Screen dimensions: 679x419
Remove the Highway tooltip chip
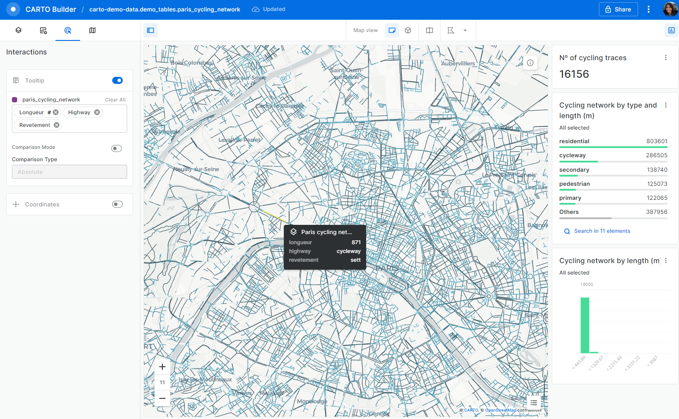(97, 112)
